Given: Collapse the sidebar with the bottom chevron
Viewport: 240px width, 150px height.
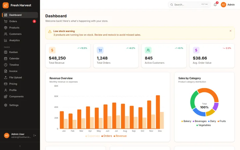Looking at the screenshot, I should tap(20, 146).
